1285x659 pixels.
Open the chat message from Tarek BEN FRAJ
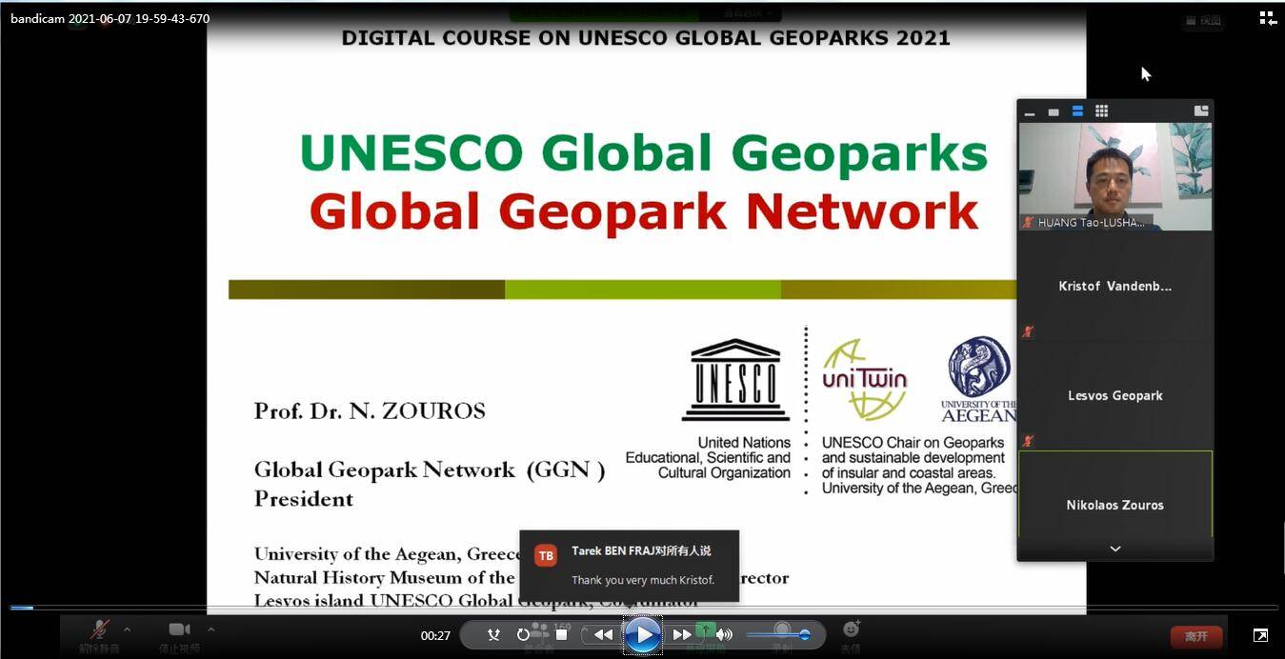coord(630,566)
